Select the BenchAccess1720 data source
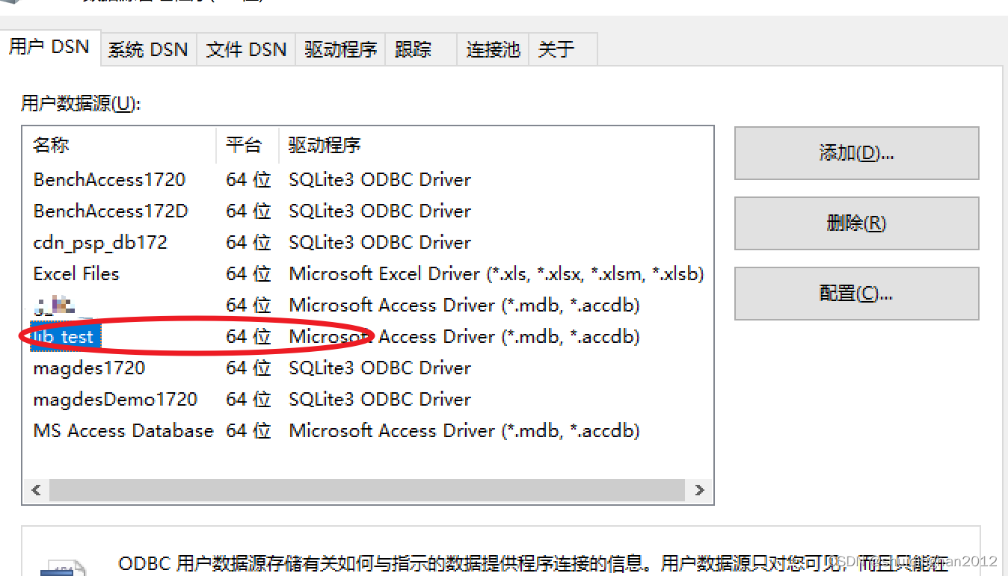The height and width of the screenshot is (576, 1008). 109,180
